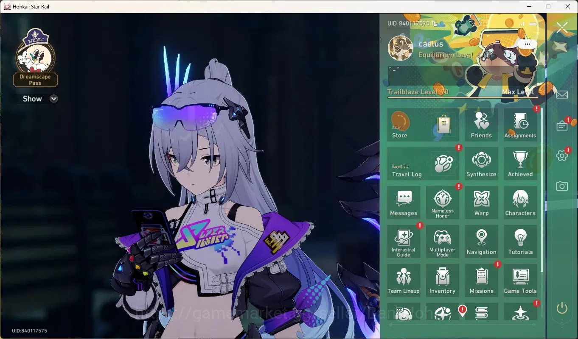This screenshot has height=339, width=578.
Task: Click the phone menu scrollbar
Action: coord(542,189)
